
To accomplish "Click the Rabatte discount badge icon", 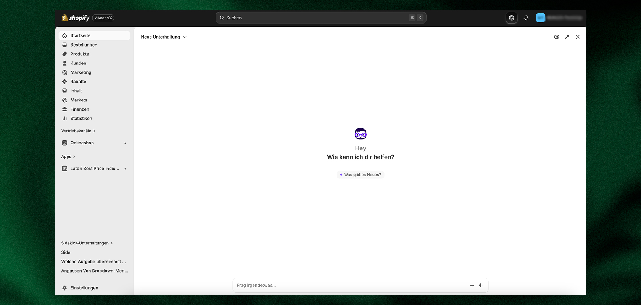I will point(64,82).
